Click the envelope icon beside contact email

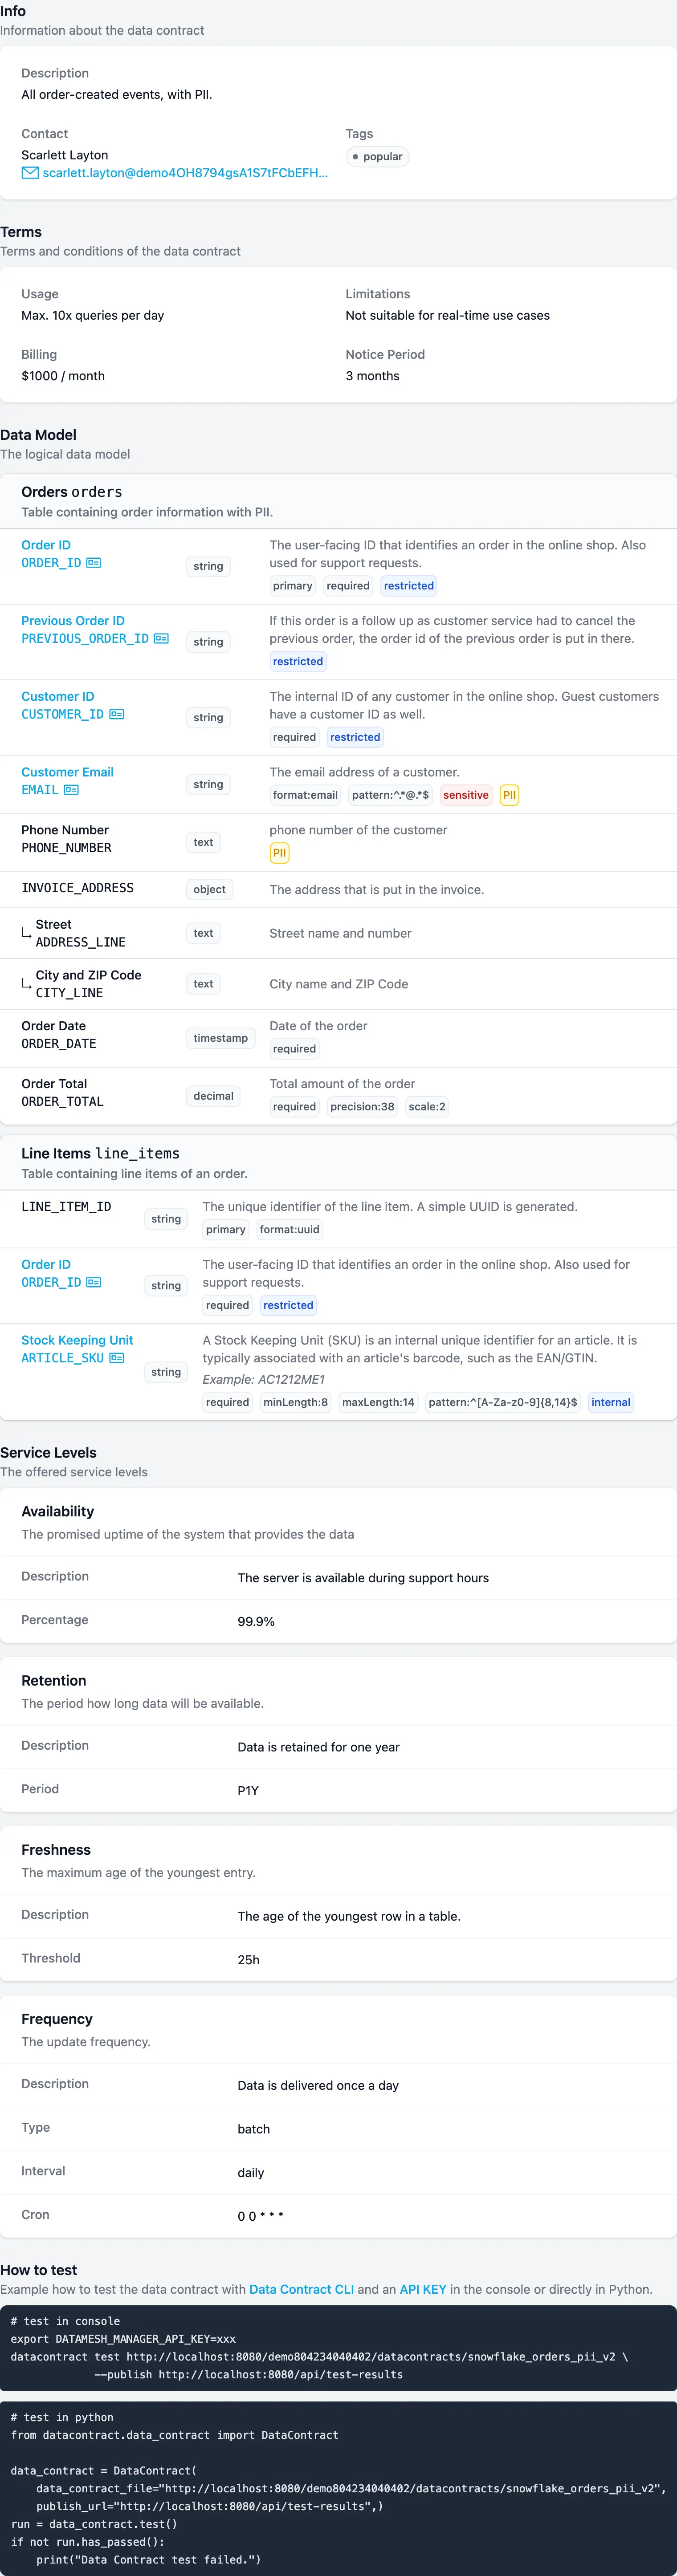pyautogui.click(x=30, y=173)
